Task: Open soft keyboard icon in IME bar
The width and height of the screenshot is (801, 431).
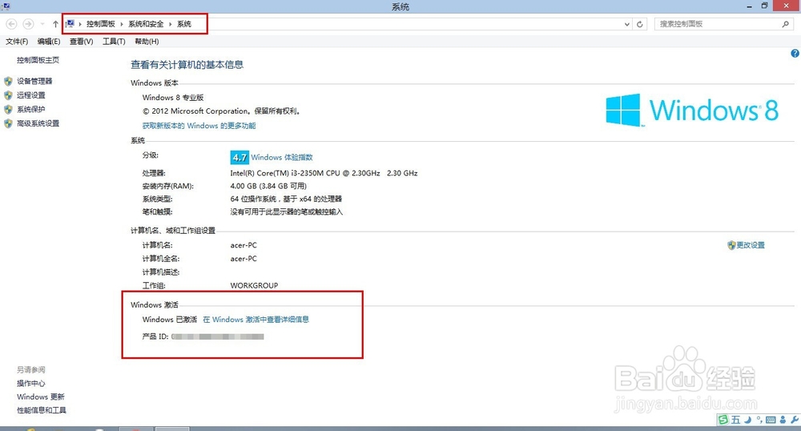Action: (x=771, y=420)
